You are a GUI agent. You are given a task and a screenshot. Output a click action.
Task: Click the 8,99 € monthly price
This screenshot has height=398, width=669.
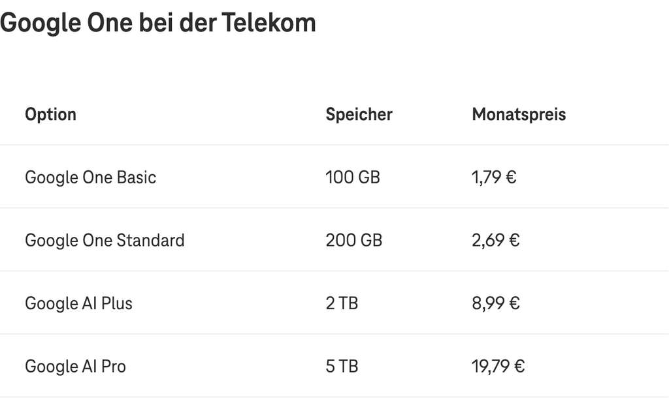coord(496,303)
